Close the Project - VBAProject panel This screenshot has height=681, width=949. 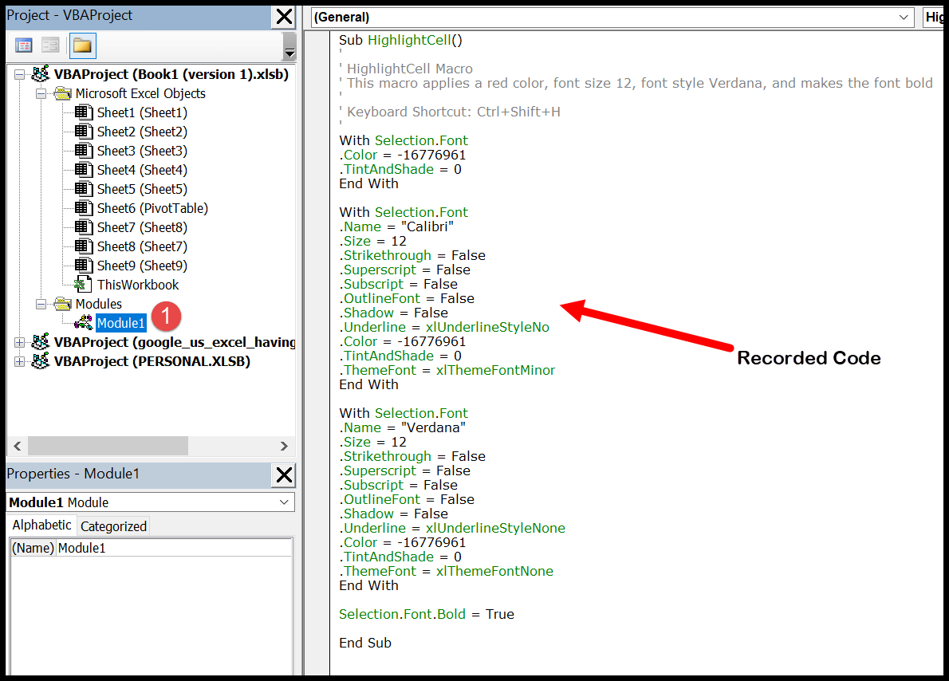click(283, 16)
